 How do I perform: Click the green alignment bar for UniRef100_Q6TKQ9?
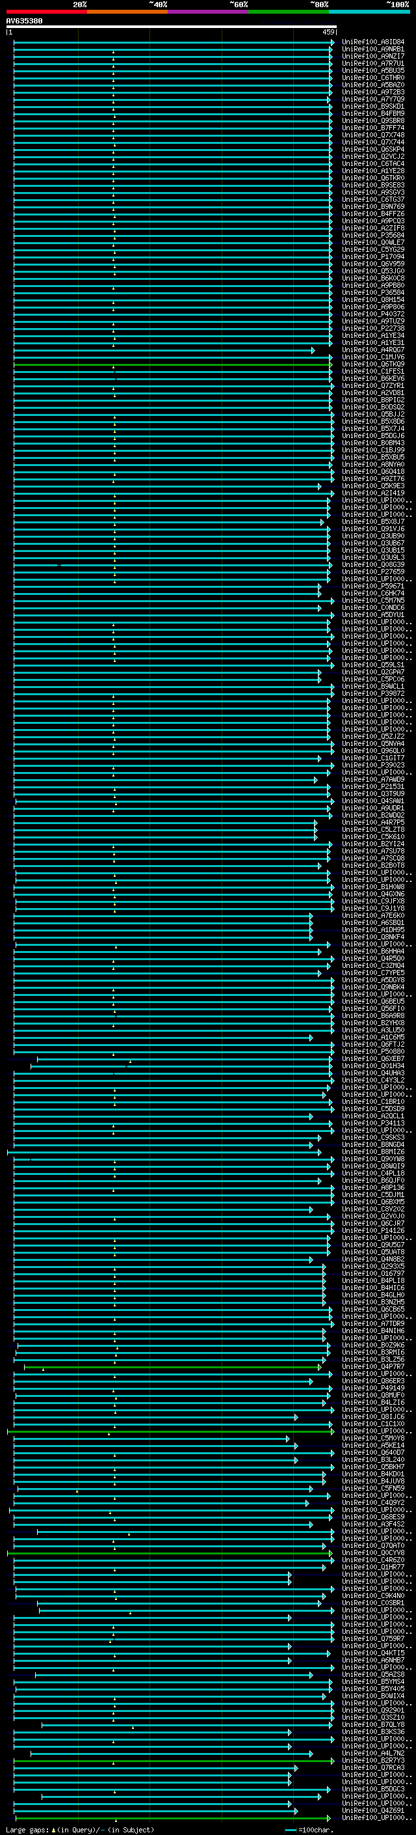pos(173,365)
